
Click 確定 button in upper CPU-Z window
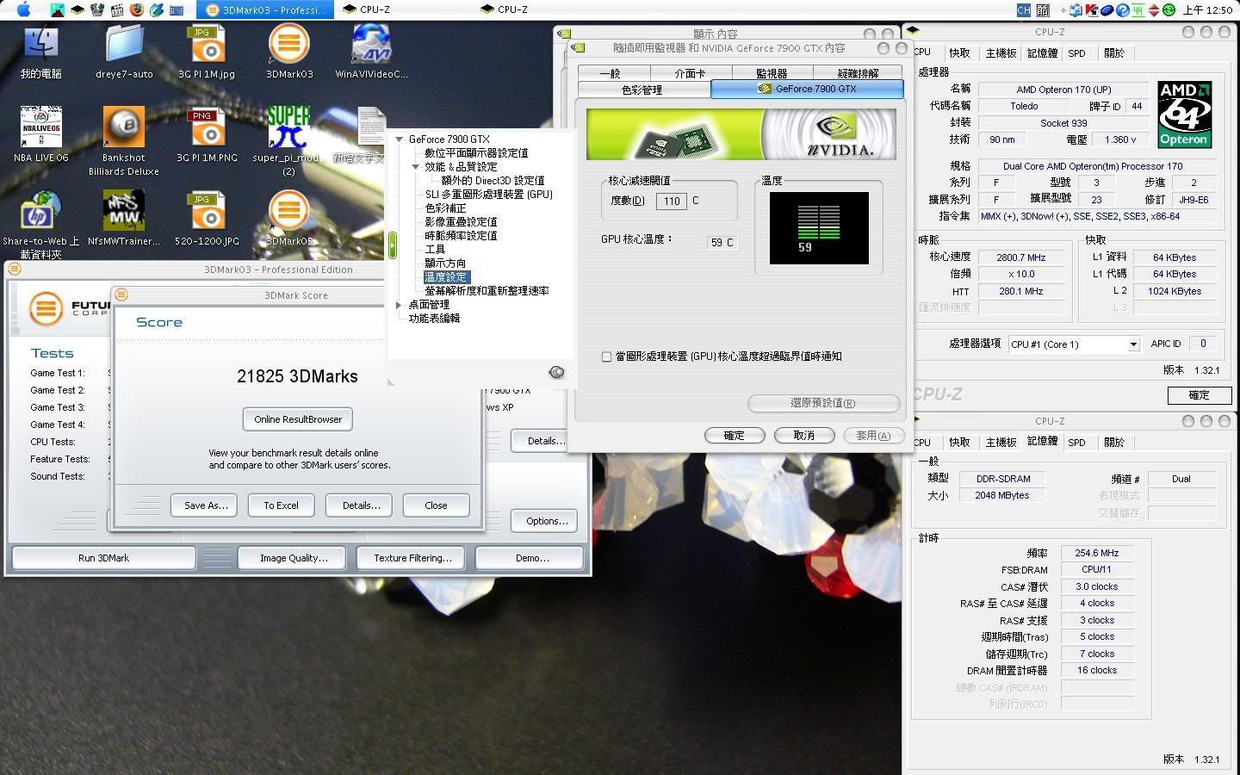pos(1199,395)
